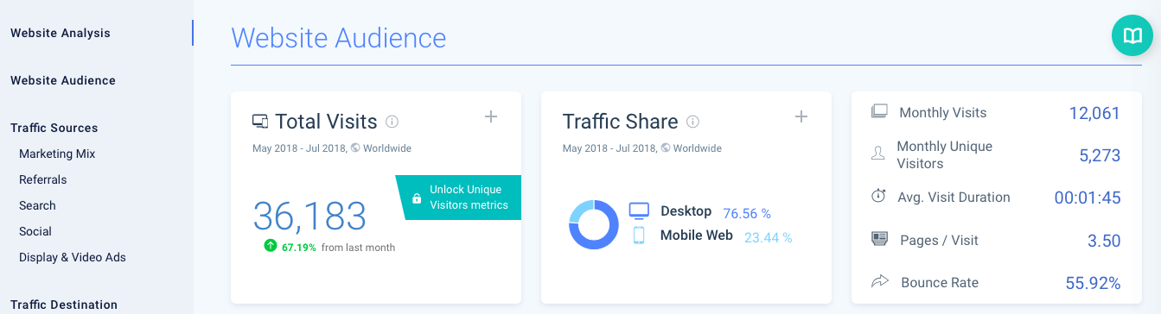The image size is (1161, 314).
Task: Click the info icon next to Traffic Share
Action: [692, 122]
